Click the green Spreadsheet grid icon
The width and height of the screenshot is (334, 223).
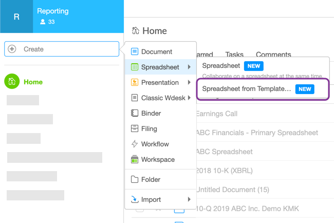(x=135, y=67)
